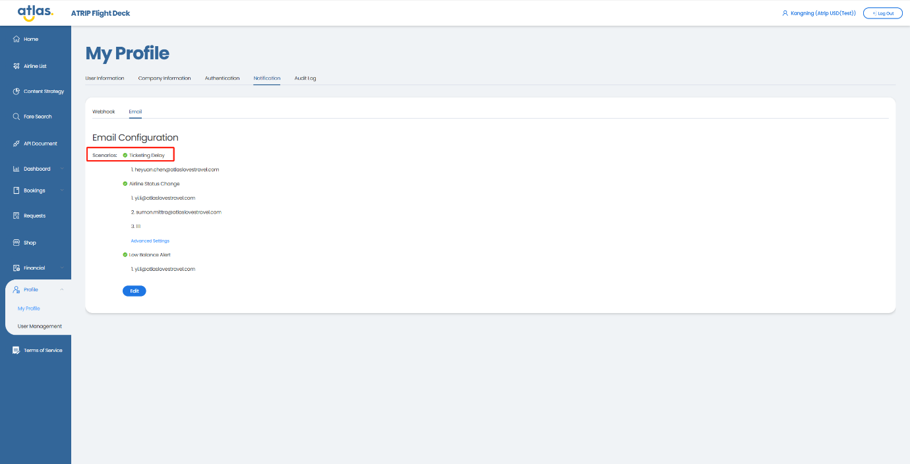910x464 pixels.
Task: Switch to the Webhook tab
Action: click(x=104, y=112)
